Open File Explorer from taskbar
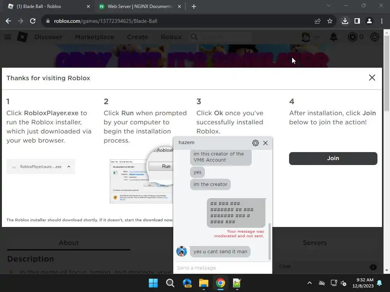The image size is (390, 292). (x=204, y=283)
